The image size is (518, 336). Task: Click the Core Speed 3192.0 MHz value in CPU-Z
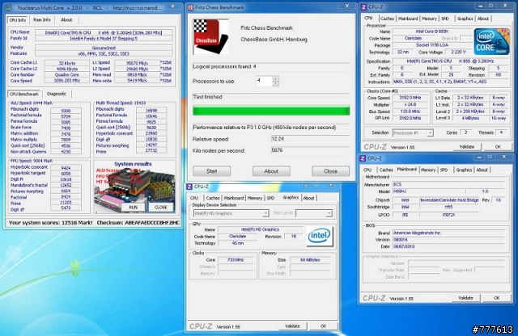[410, 98]
